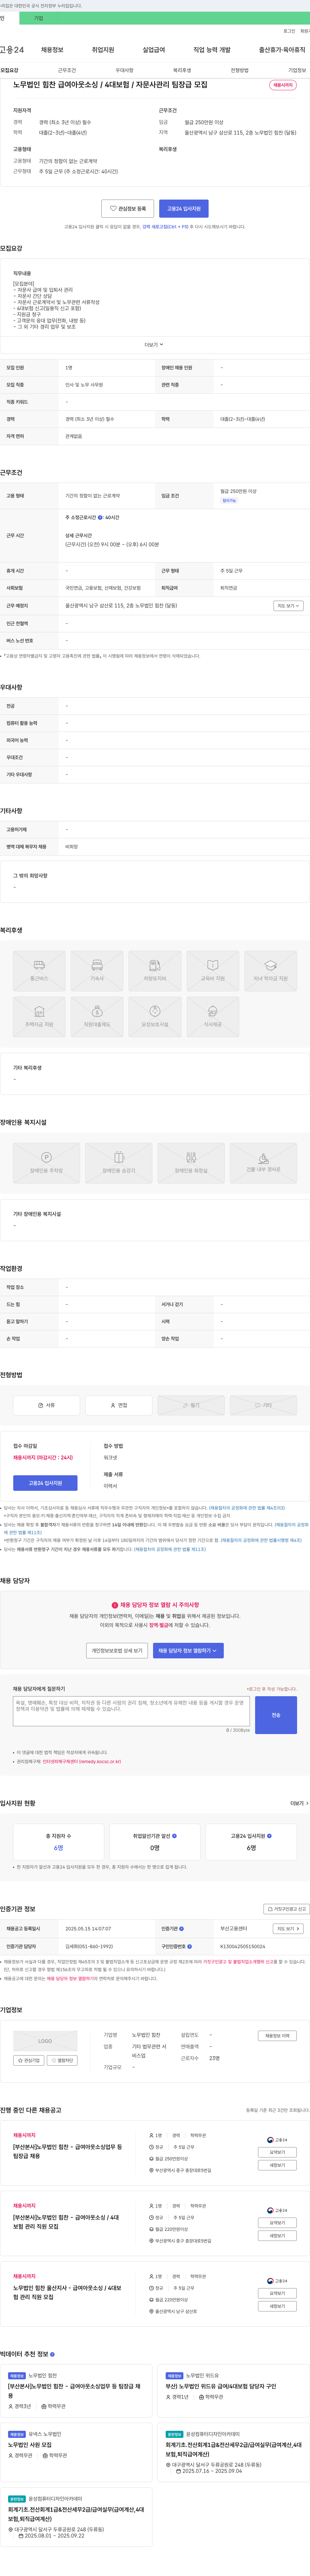This screenshot has height=2576, width=310.
Task: Open 지도 보기 next to 부산고용센터
Action: 288,1929
